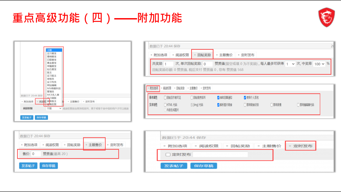341x192 pixels.
Task: Switch to 定时发布 tab in top-right panel
Action: [246, 55]
